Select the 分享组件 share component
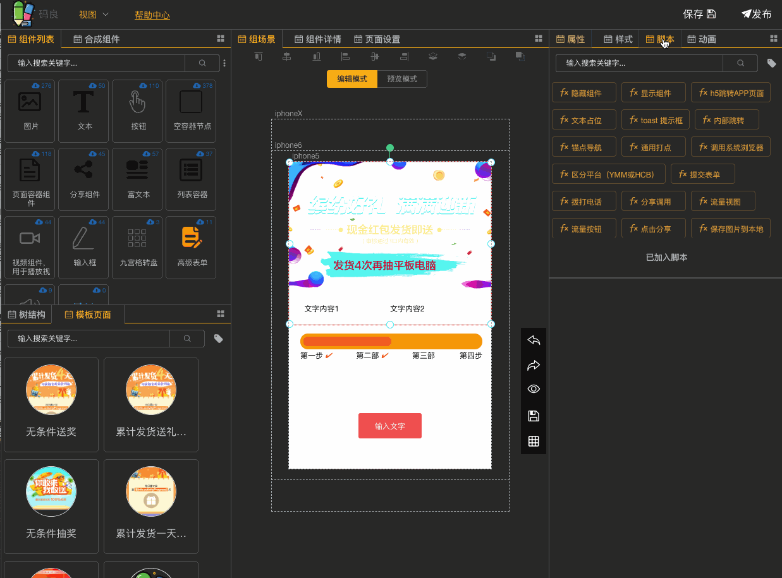Screen dimensions: 782x578 tap(83, 179)
